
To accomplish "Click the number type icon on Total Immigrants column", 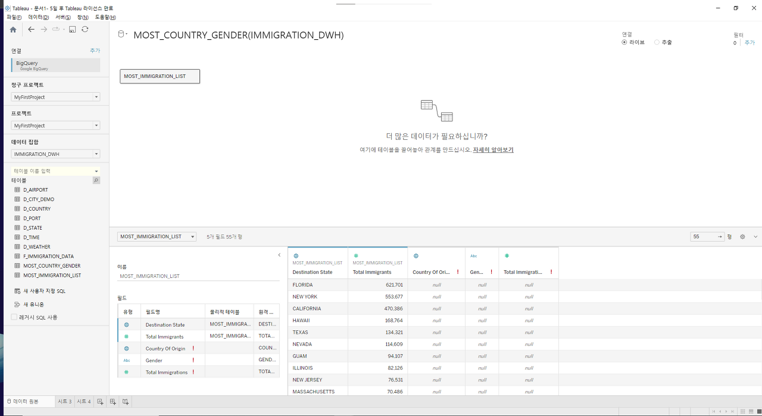I will click(x=356, y=256).
